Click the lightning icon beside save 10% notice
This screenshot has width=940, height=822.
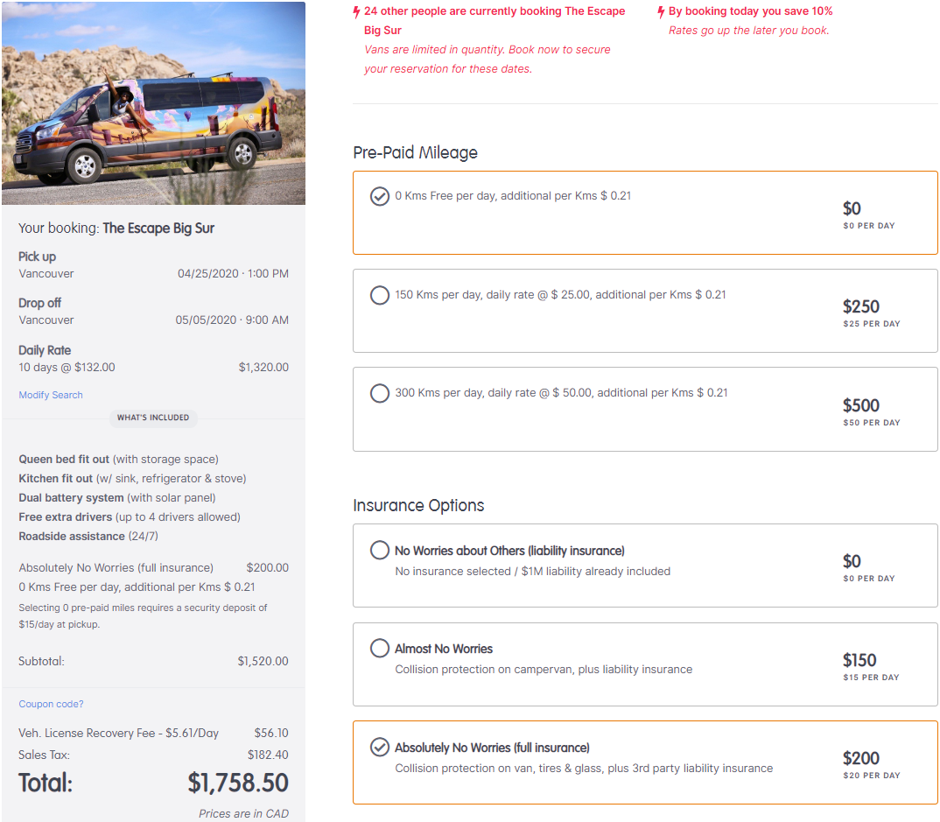[661, 12]
